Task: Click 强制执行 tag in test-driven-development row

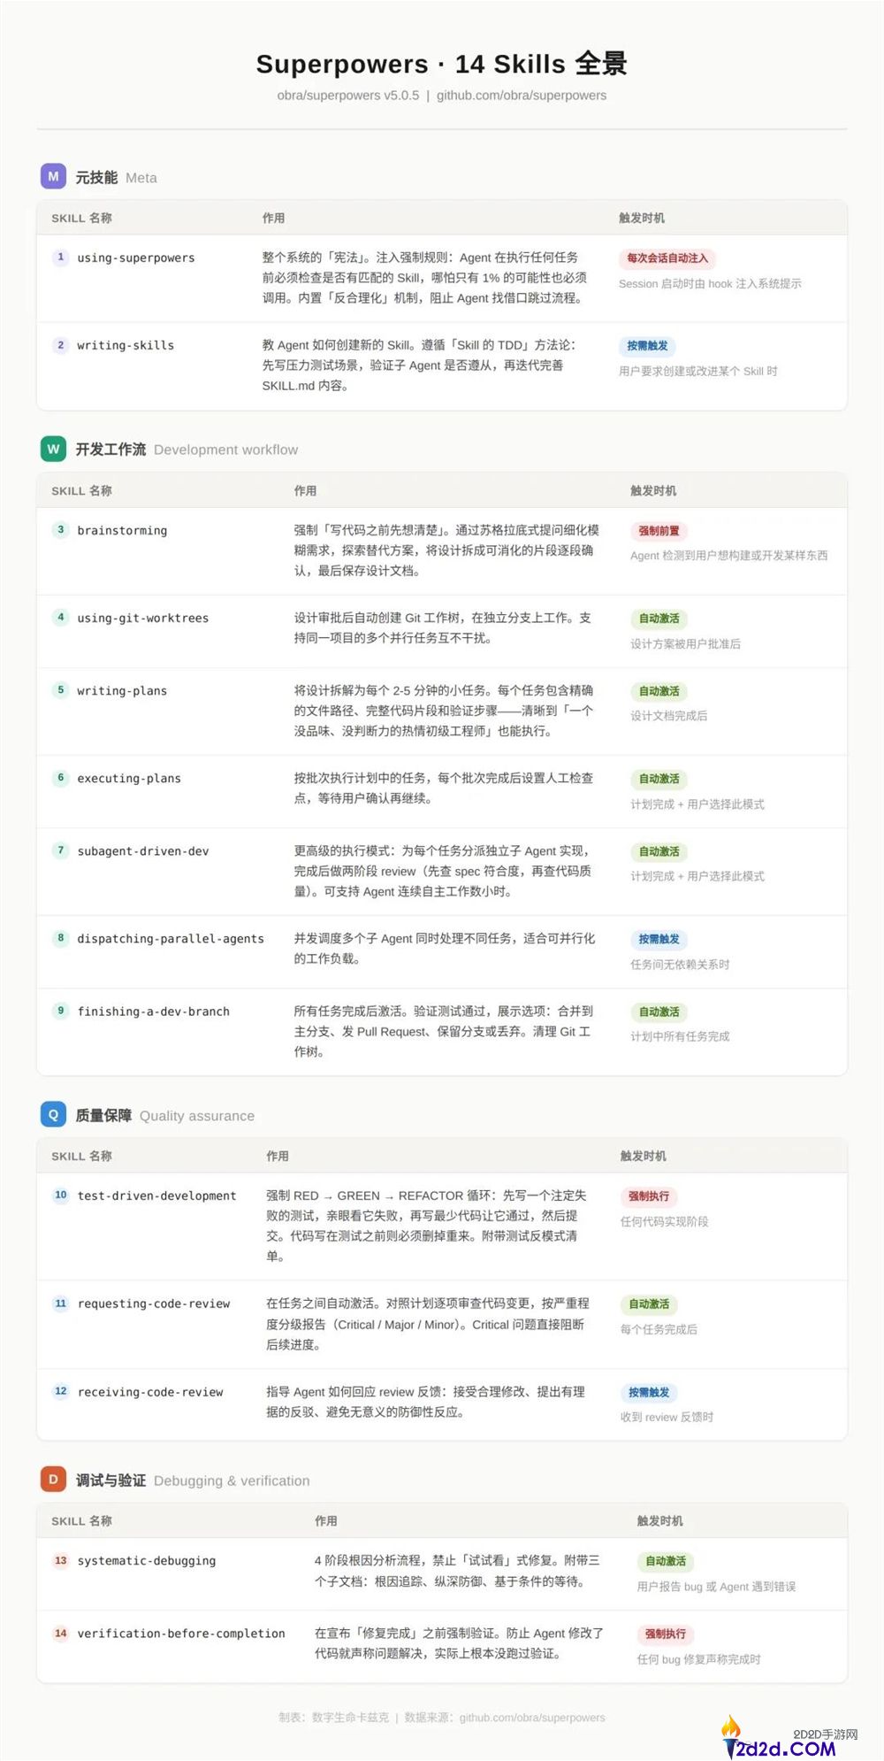Action: 649,1196
